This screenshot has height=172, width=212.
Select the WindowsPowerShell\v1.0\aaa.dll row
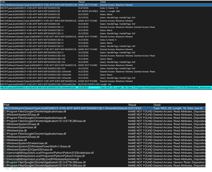click(37, 146)
